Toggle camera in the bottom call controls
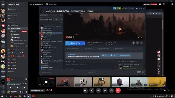 click(85, 90)
